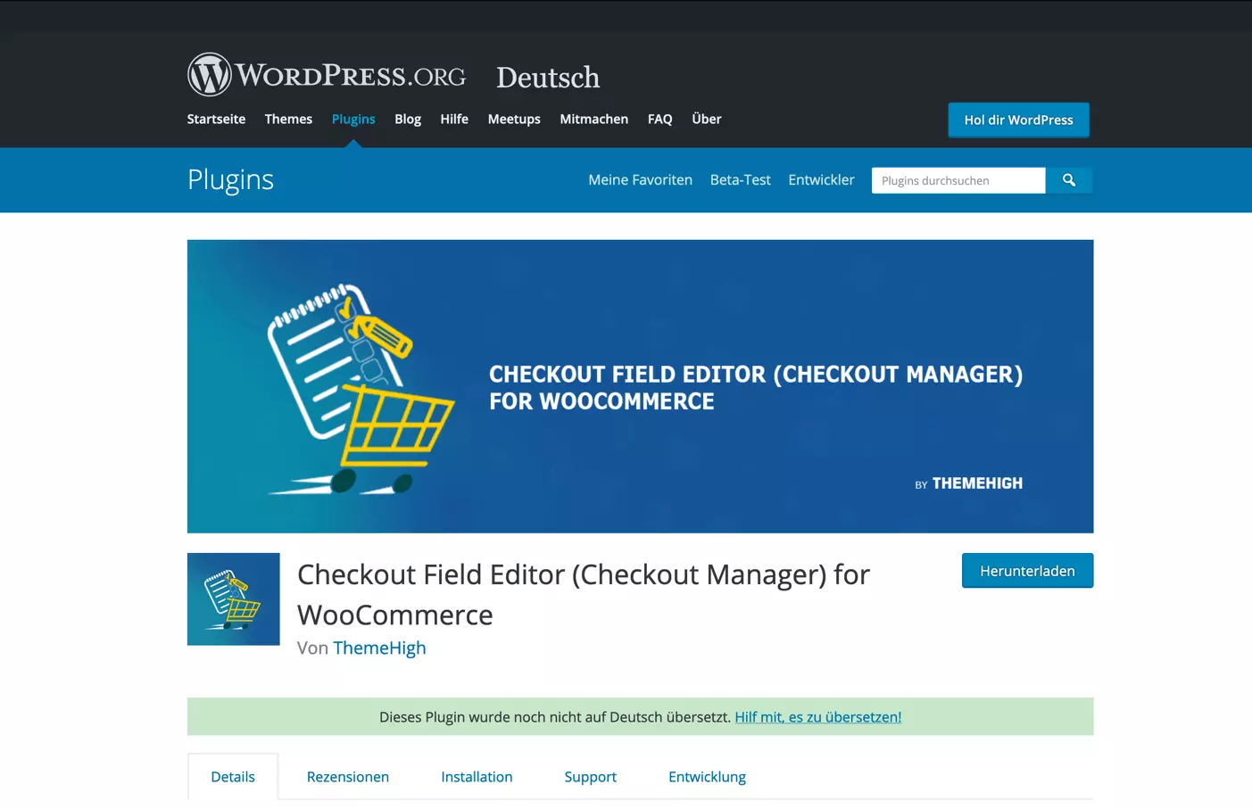Select Plugins in the top navigation

353,120
